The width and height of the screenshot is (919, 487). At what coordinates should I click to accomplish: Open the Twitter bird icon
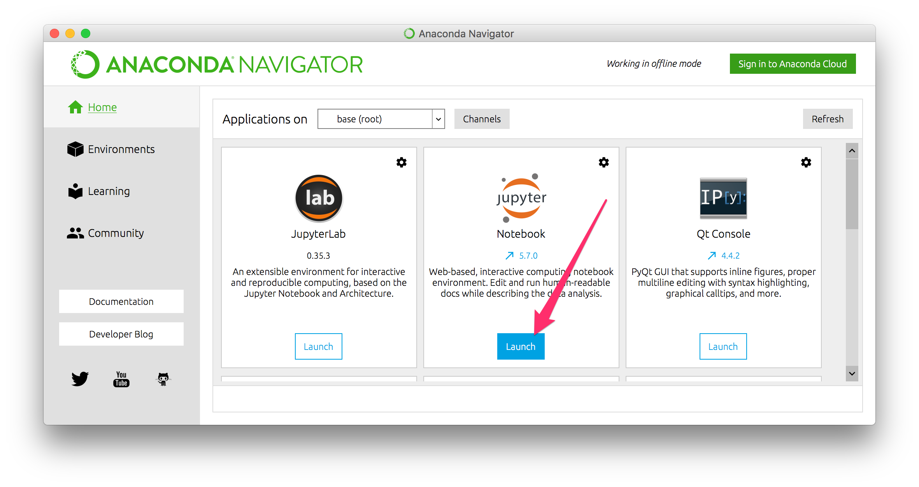80,379
